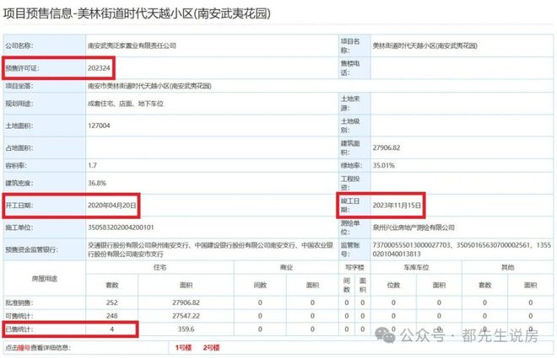Click the surveying unit 泉州兴业房地产测绘有限公司
Screen dimensions: 557x358
(414, 227)
